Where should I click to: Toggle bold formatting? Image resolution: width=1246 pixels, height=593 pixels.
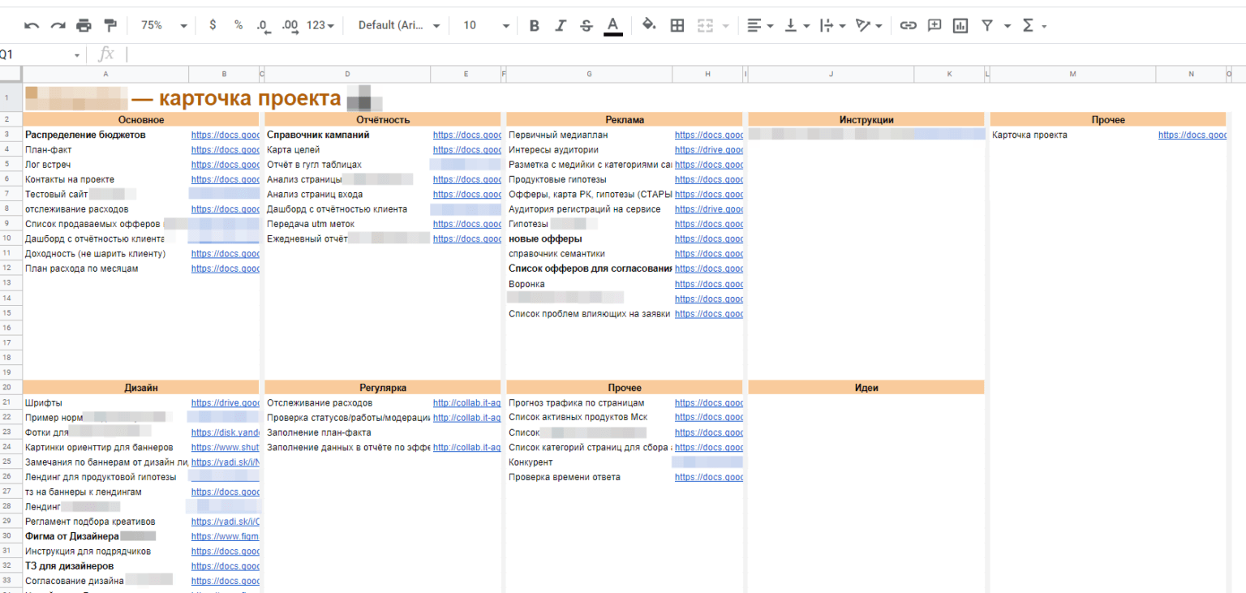(534, 25)
